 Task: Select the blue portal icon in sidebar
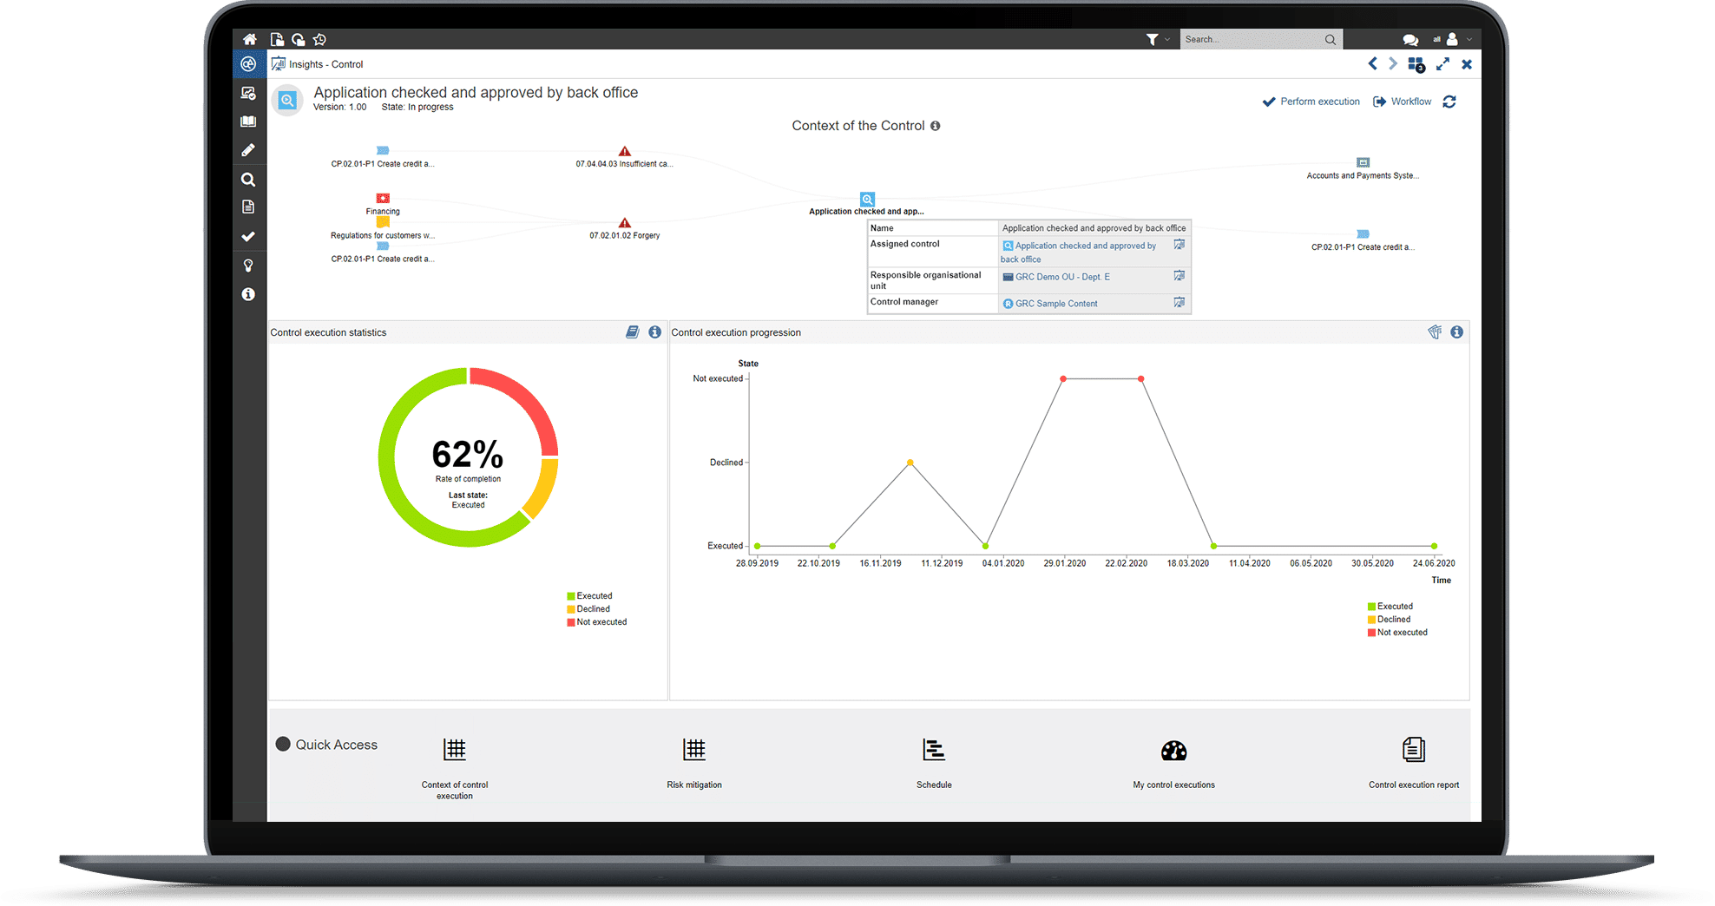tap(248, 64)
